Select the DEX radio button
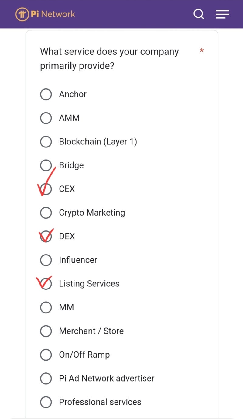 [46, 237]
